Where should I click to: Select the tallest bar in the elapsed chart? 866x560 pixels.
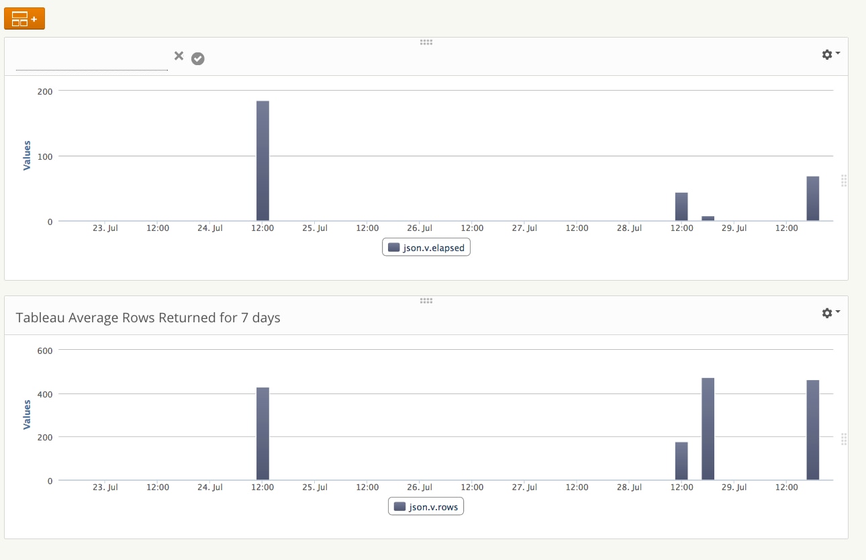click(262, 161)
